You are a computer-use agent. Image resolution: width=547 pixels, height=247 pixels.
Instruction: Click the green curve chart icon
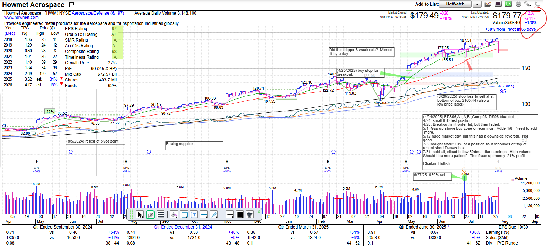(508, 4)
